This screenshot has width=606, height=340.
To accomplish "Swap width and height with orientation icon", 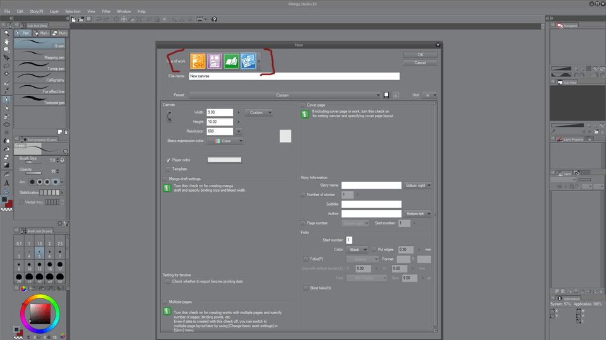I will pos(169,117).
